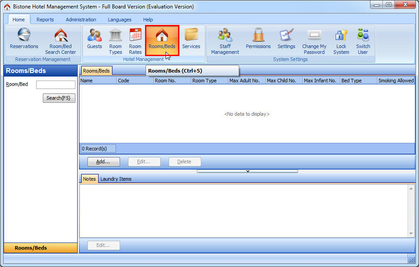Open the Administration ribbon tab
This screenshot has height=267, width=419.
point(81,20)
